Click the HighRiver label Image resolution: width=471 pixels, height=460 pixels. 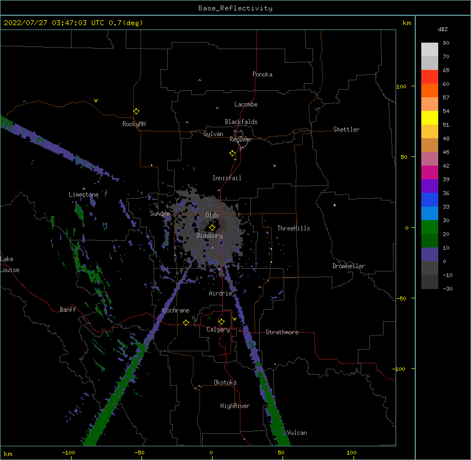(235, 406)
